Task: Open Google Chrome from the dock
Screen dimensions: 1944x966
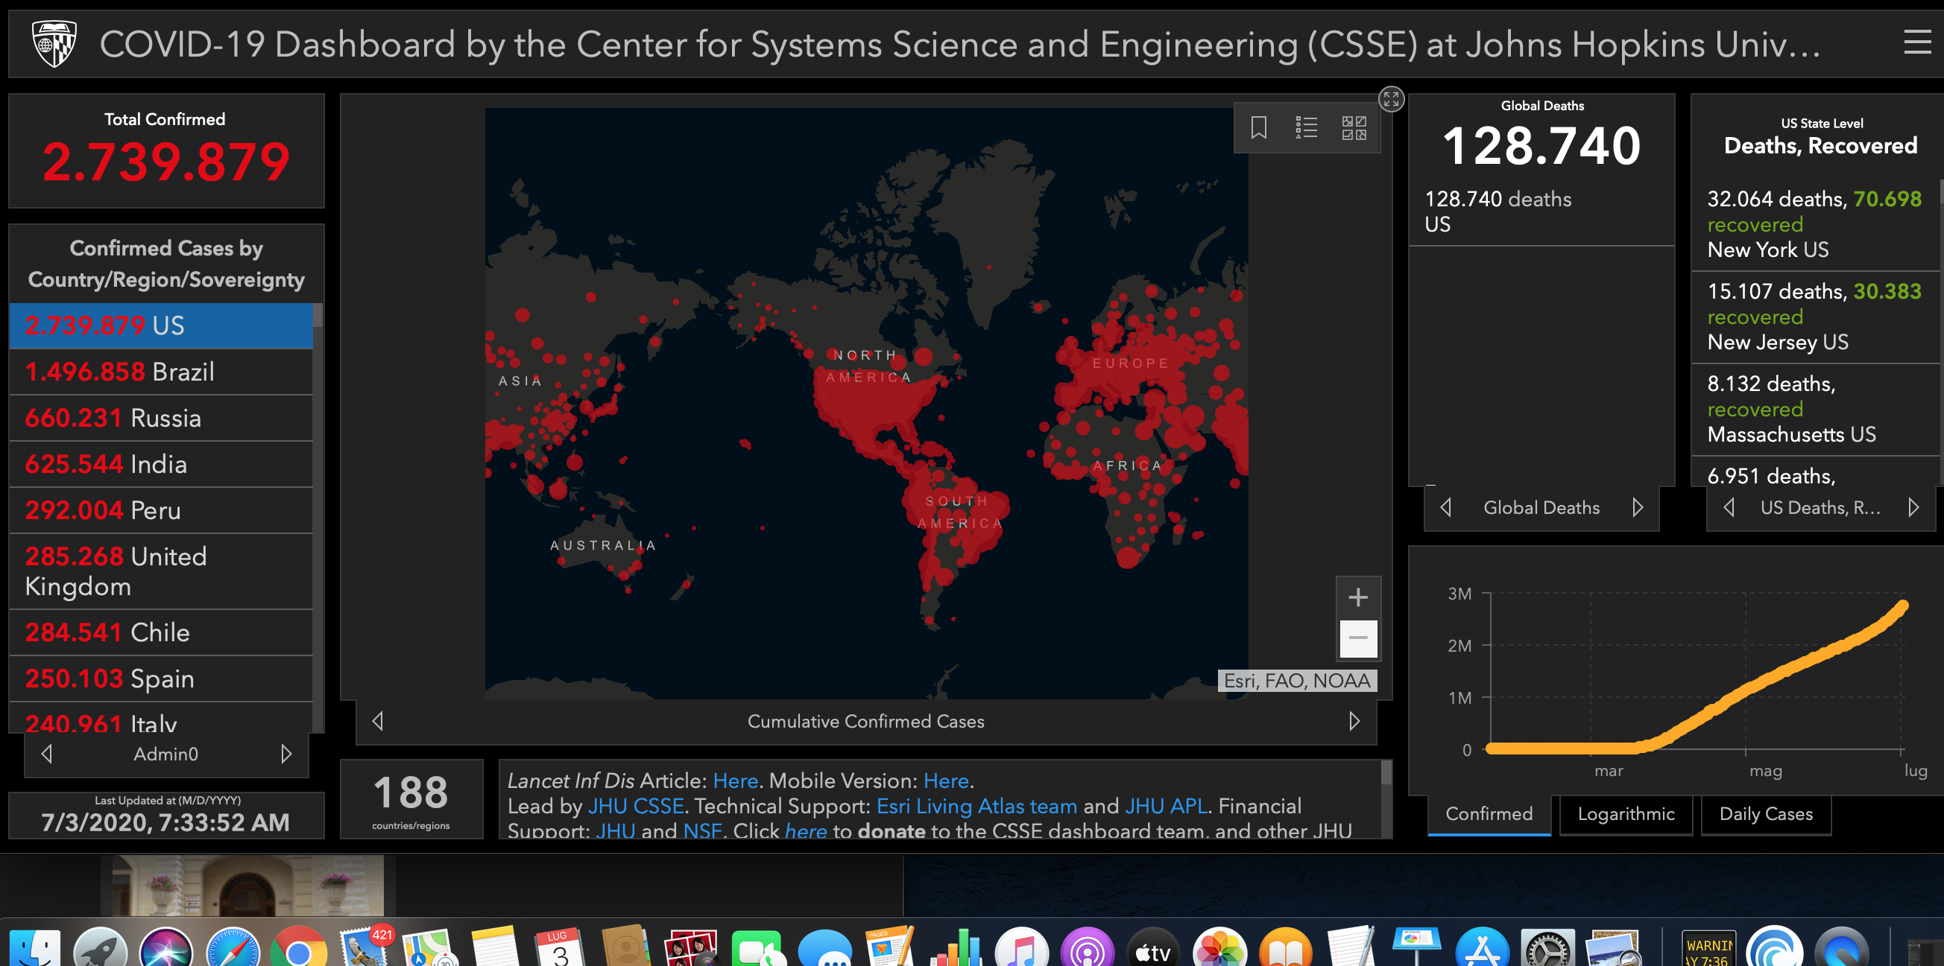Action: point(299,948)
